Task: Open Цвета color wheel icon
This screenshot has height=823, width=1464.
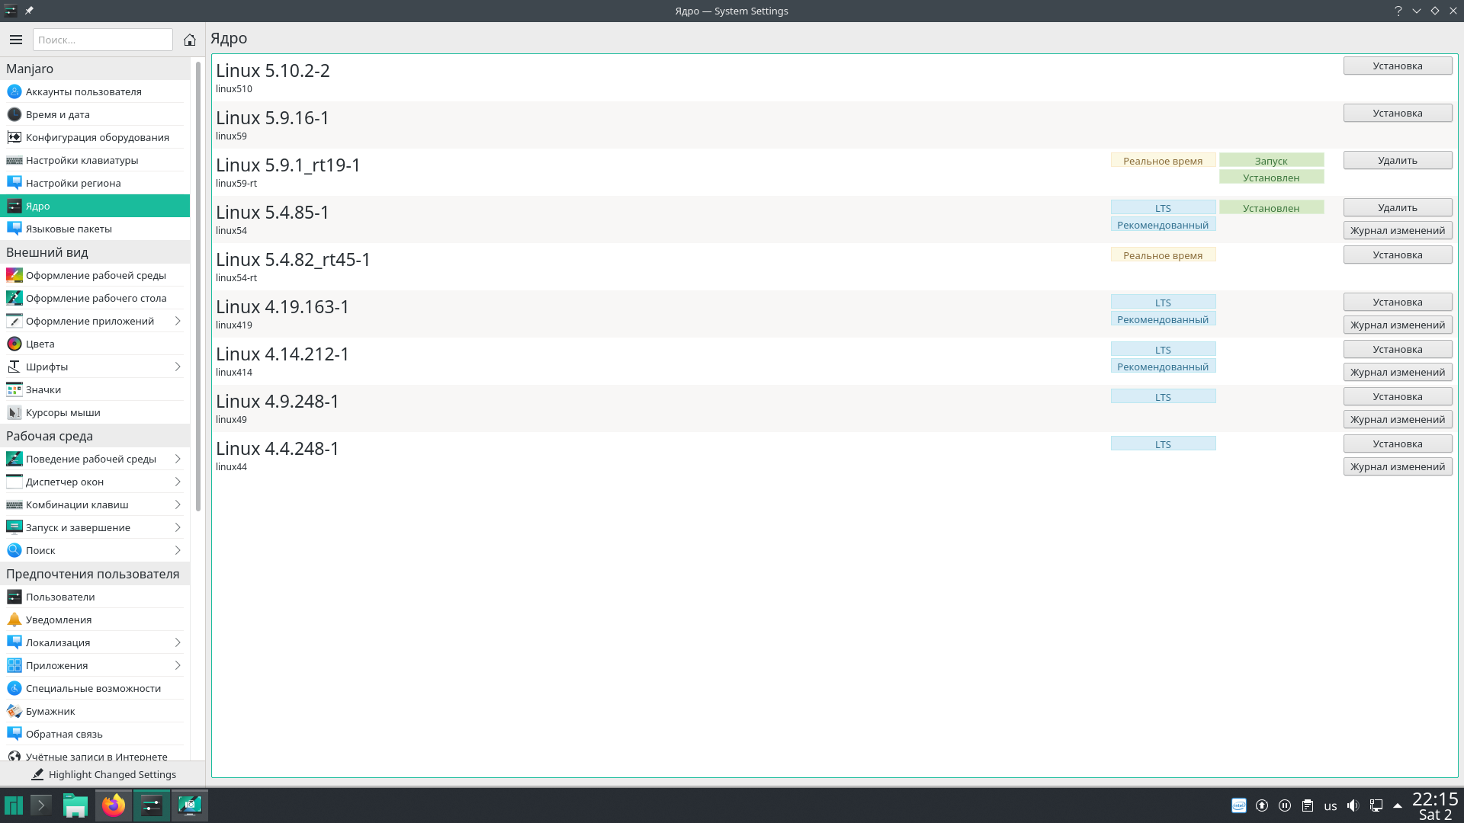Action: pos(14,344)
